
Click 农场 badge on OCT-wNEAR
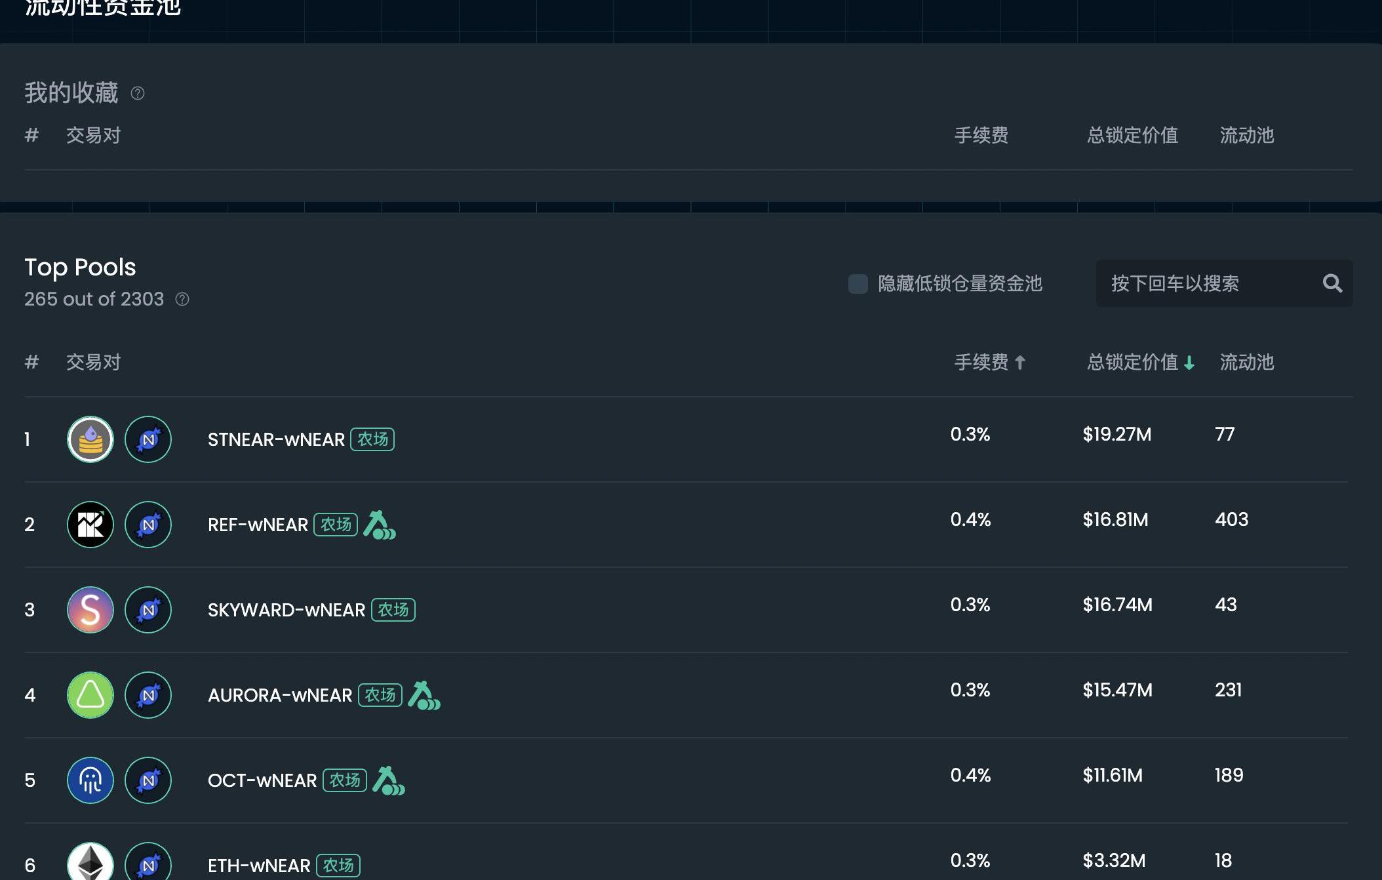pos(344,780)
